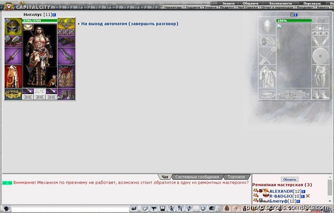Click the helmet mask equipment slot

coord(13,27)
